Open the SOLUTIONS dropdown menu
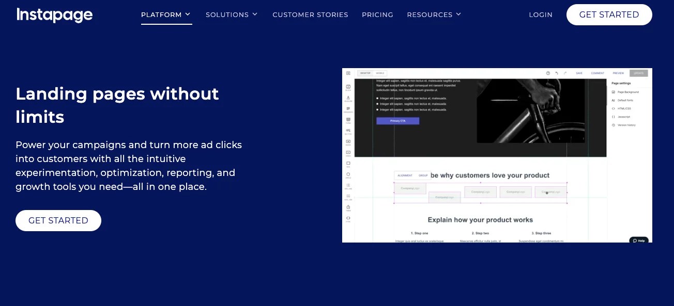Viewport: 674px width, 306px height. tap(231, 14)
